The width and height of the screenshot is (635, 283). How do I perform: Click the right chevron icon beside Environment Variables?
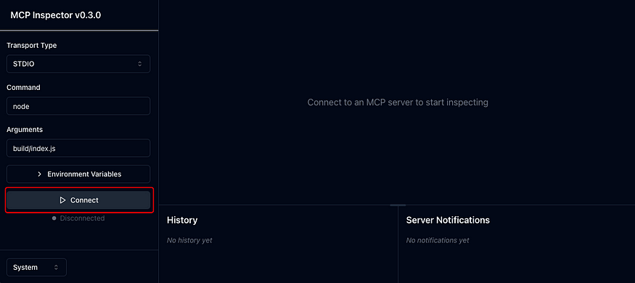click(x=40, y=174)
